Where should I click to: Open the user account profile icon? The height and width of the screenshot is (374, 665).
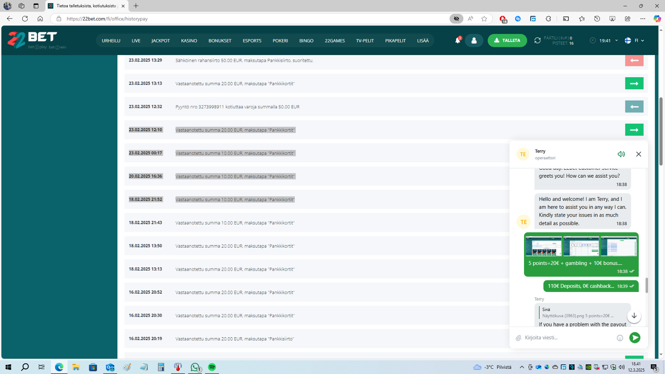click(474, 40)
